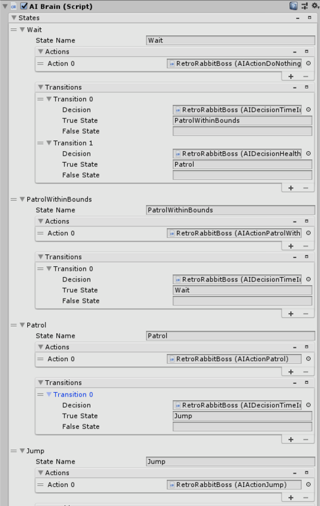Disable the AI Brain script checkbox
The image size is (320, 506).
pyautogui.click(x=24, y=6)
